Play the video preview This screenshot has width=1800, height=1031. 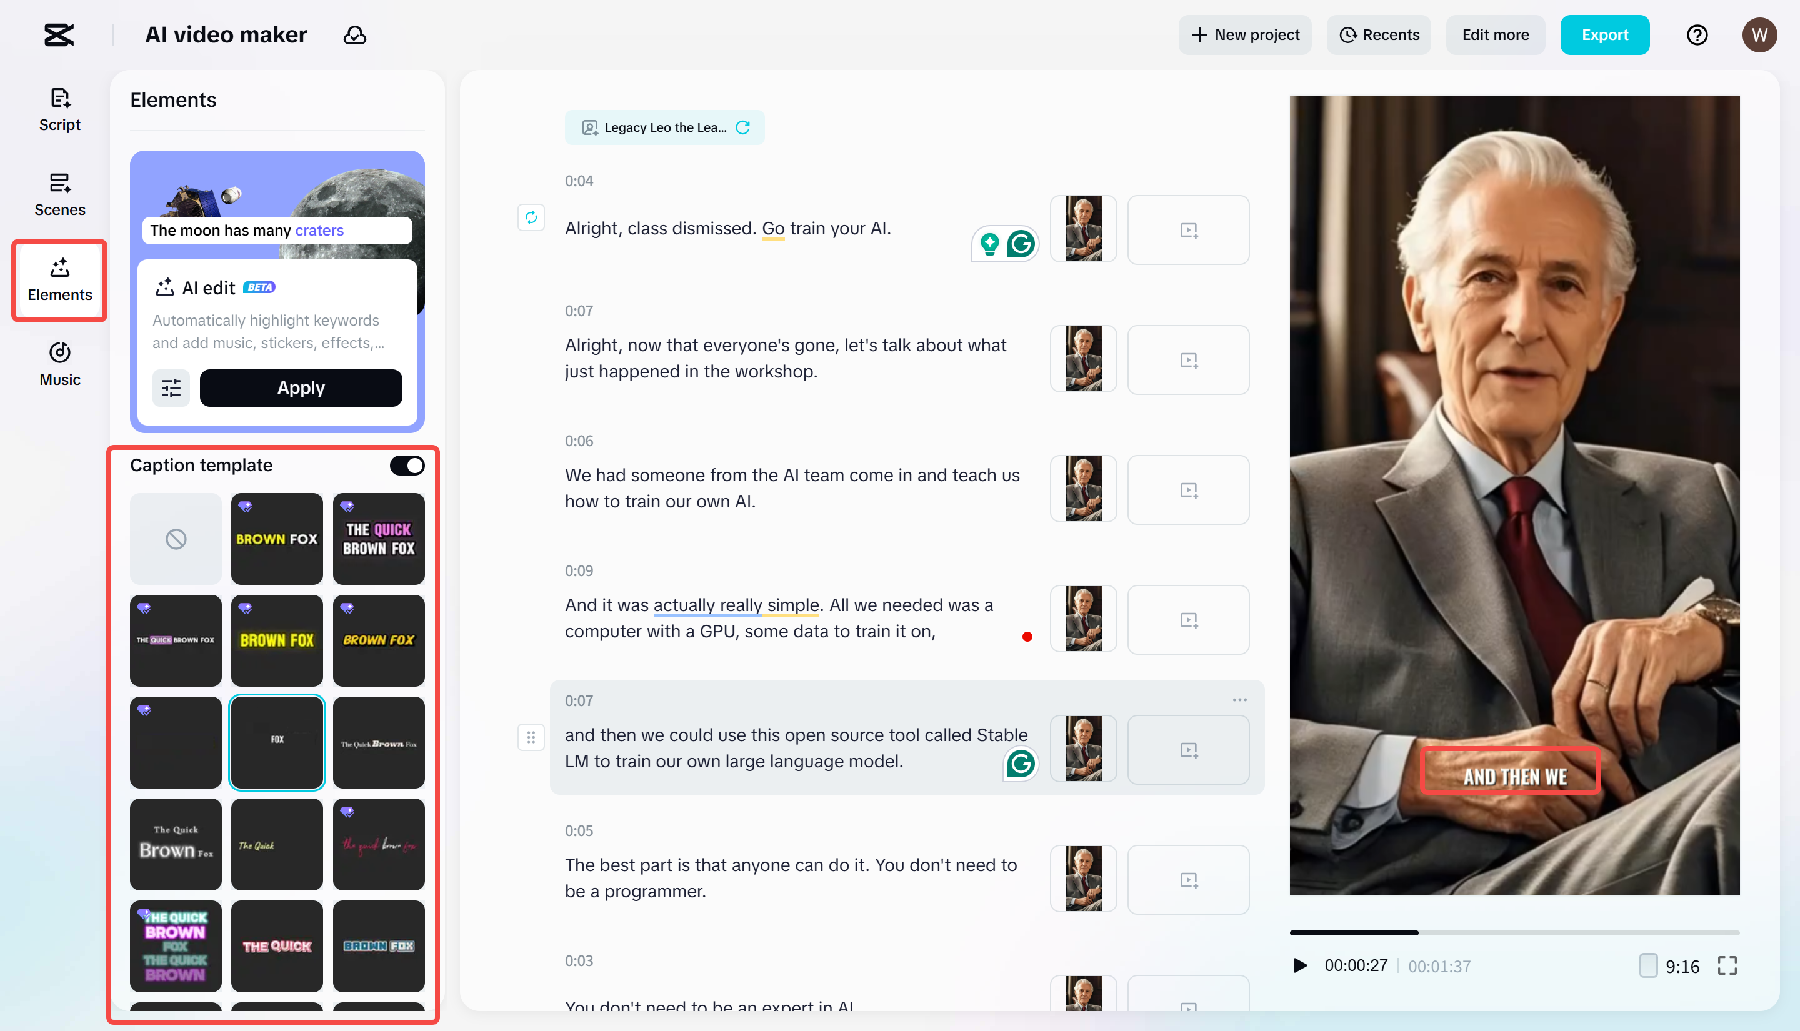click(1300, 965)
